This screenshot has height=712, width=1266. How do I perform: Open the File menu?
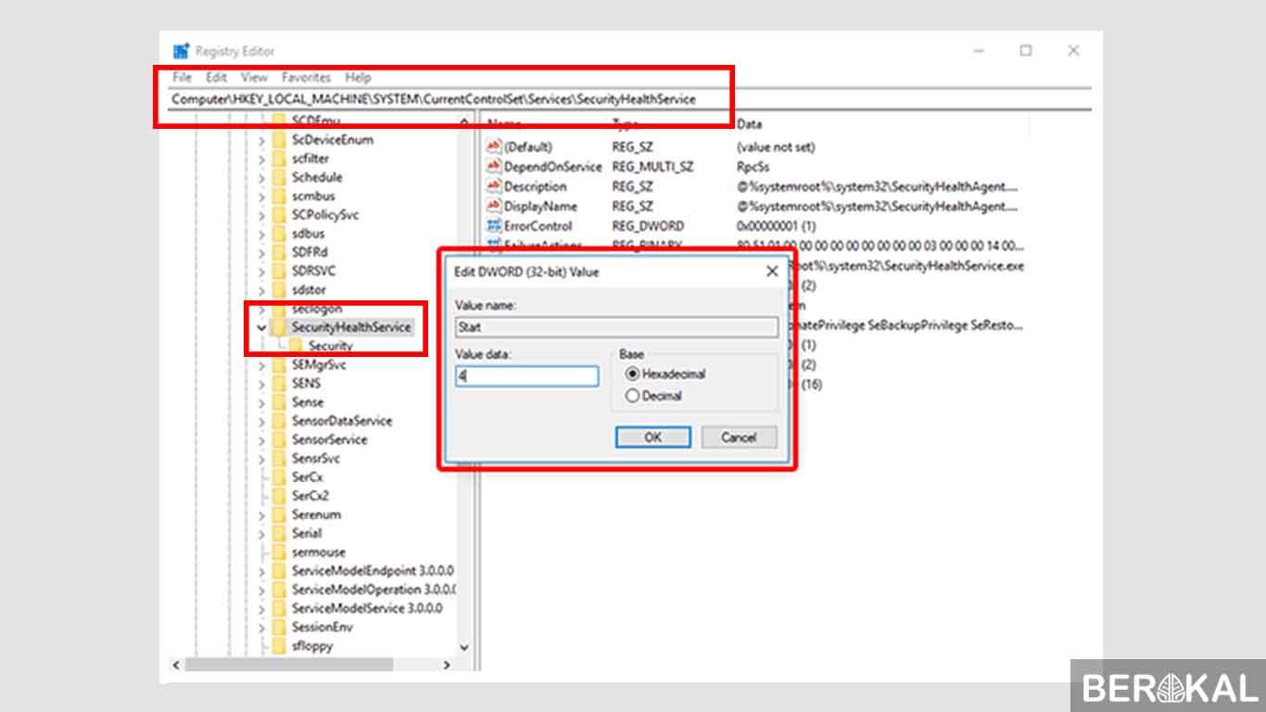(x=182, y=78)
